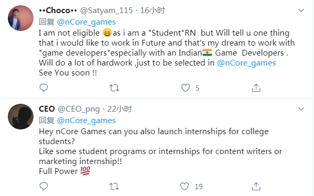Retweet the Choco tweet
Viewport: 314px width, 196px height.
(114, 88)
